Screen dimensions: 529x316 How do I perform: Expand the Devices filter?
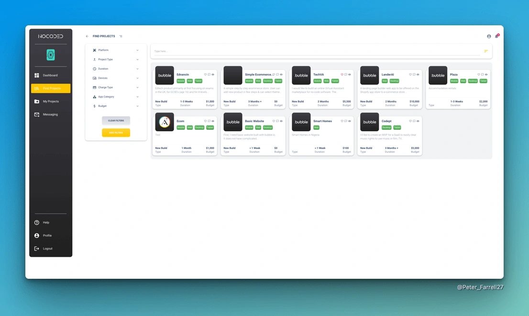[116, 78]
